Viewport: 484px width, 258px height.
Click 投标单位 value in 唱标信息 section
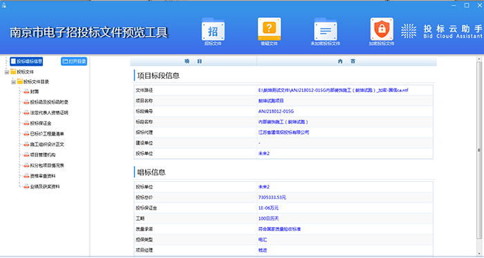(264, 187)
